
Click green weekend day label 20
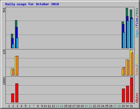(x=86, y=106)
